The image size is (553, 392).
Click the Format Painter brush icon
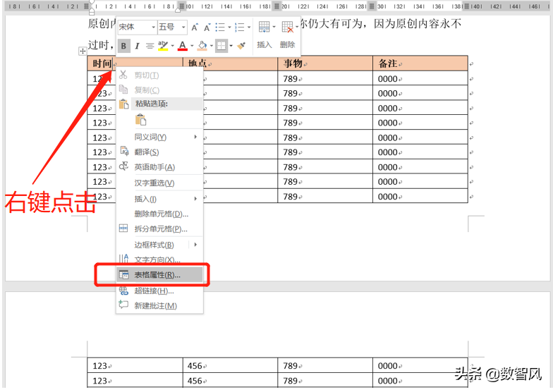[x=241, y=45]
